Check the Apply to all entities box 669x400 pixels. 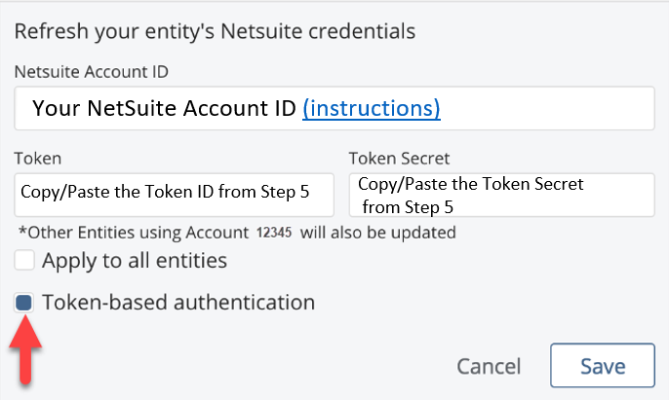(24, 261)
